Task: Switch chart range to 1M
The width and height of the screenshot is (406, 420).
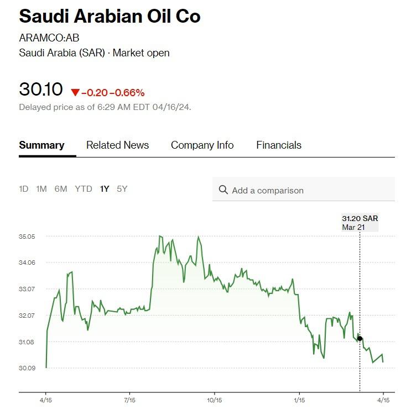Action: (x=41, y=189)
